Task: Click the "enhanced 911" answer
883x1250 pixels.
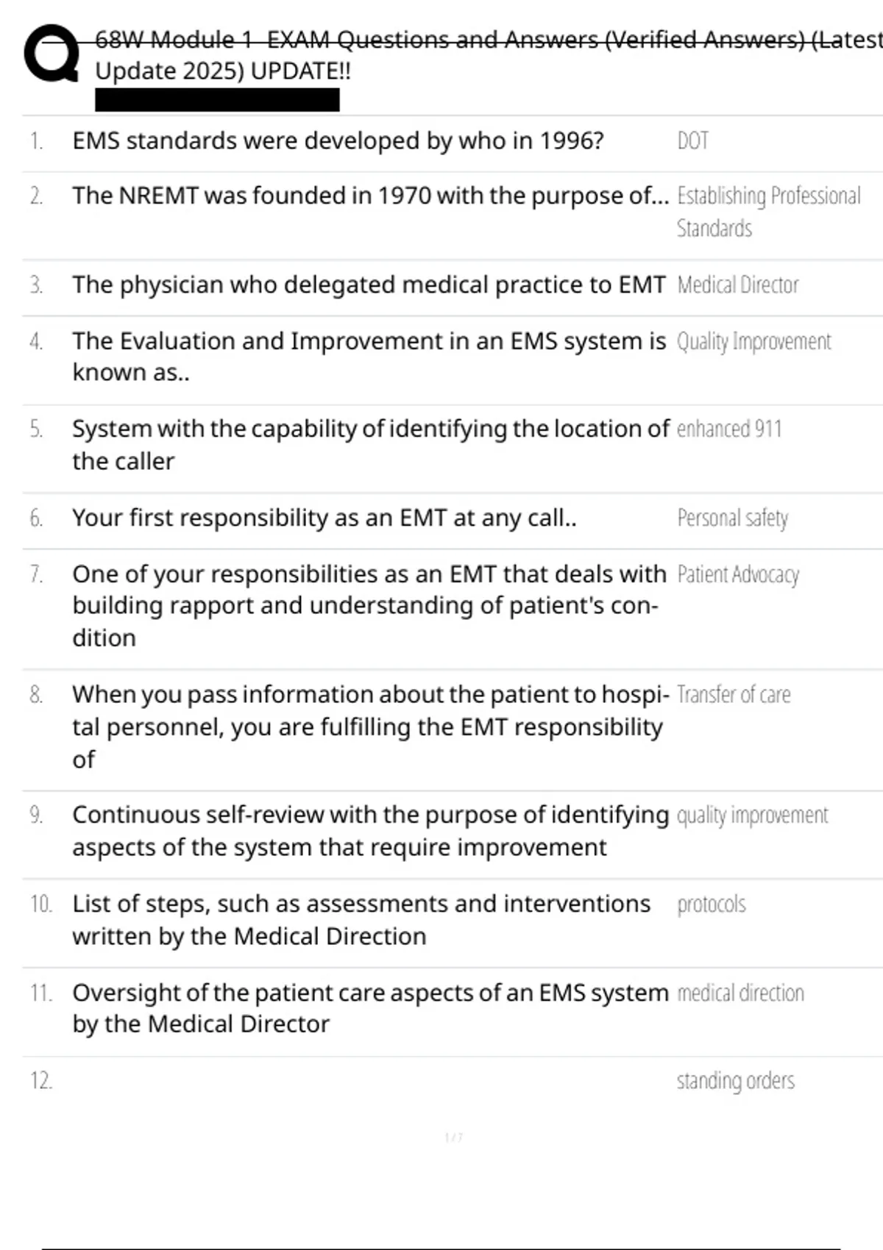Action: point(728,429)
